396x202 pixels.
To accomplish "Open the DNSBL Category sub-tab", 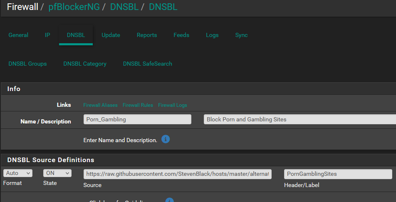I will pyautogui.click(x=85, y=64).
